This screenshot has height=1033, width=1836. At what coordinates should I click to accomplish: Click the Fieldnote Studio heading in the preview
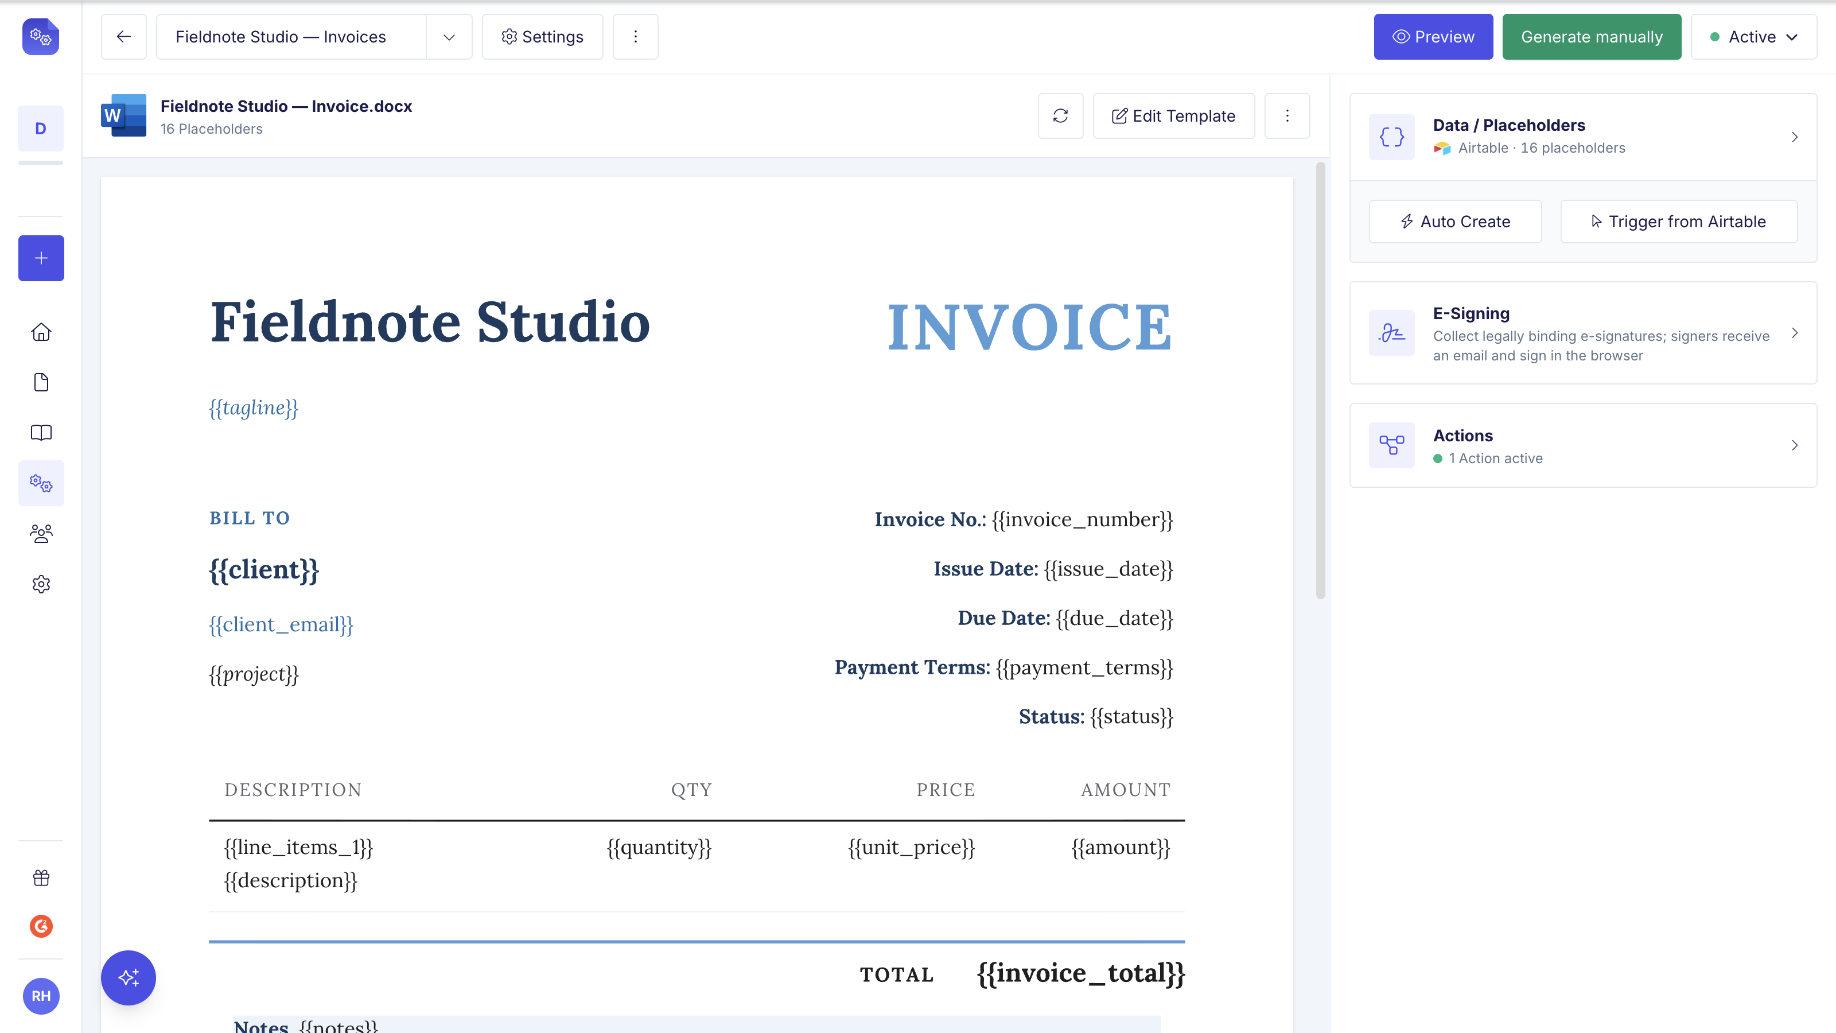[x=430, y=322]
